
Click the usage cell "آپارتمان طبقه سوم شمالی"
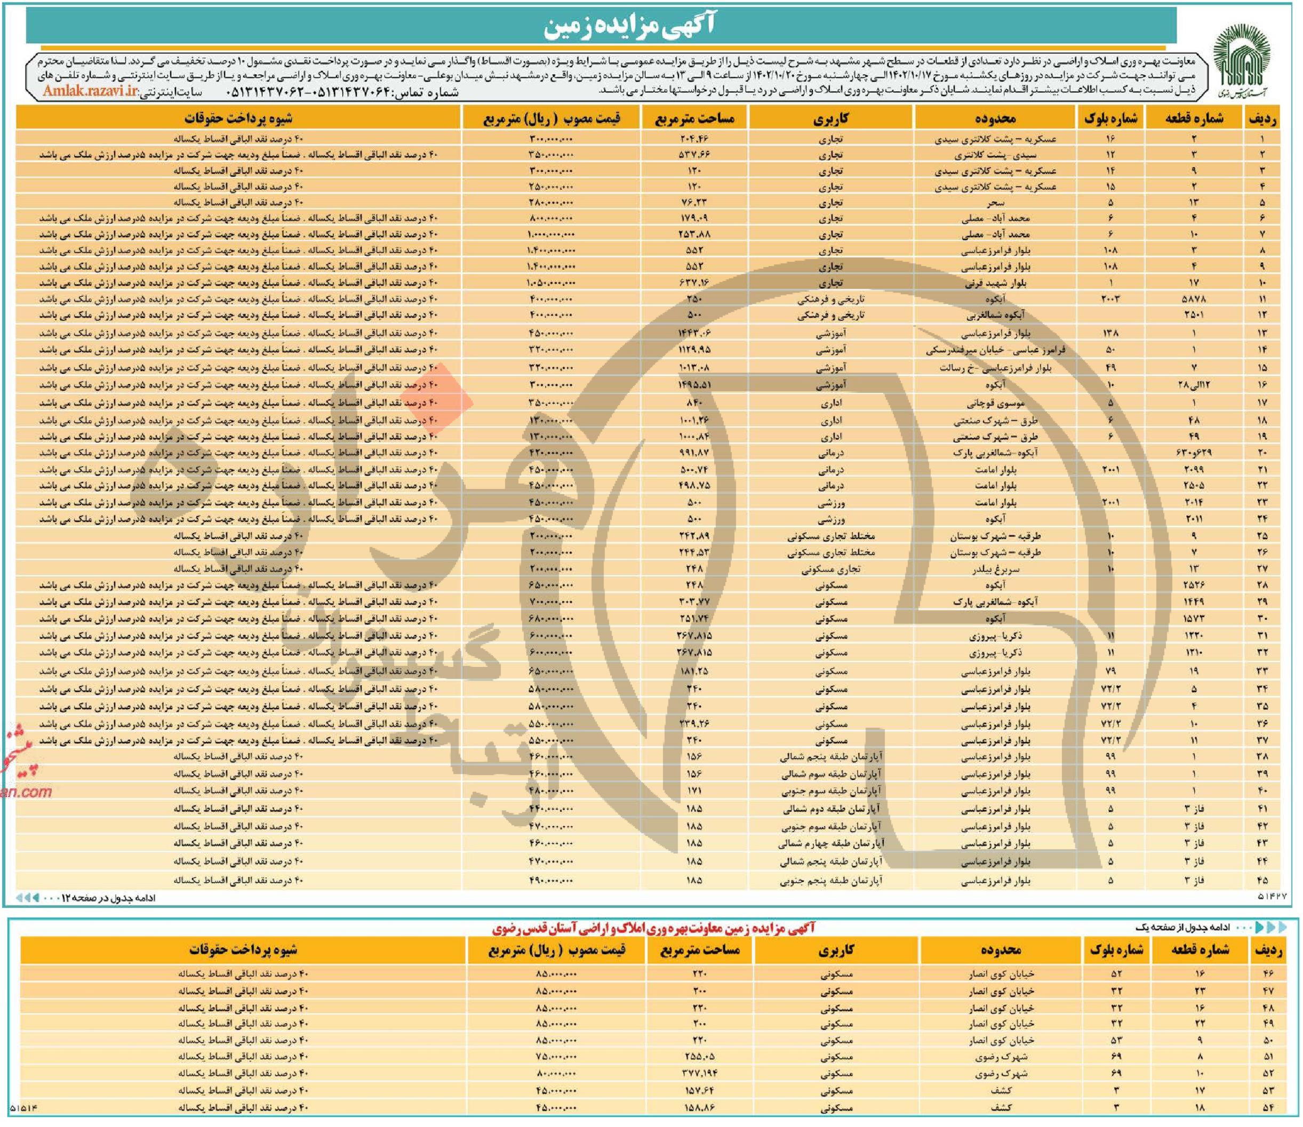point(830,774)
